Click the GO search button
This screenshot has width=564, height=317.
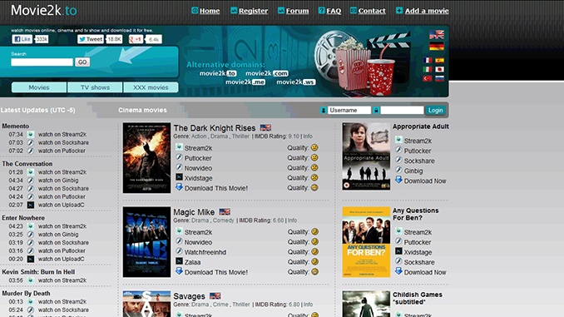coord(82,62)
